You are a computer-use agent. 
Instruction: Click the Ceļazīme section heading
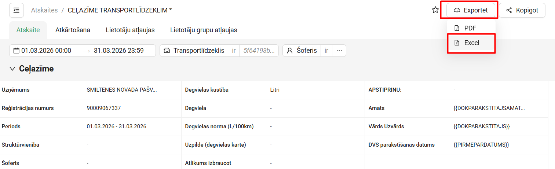click(36, 69)
